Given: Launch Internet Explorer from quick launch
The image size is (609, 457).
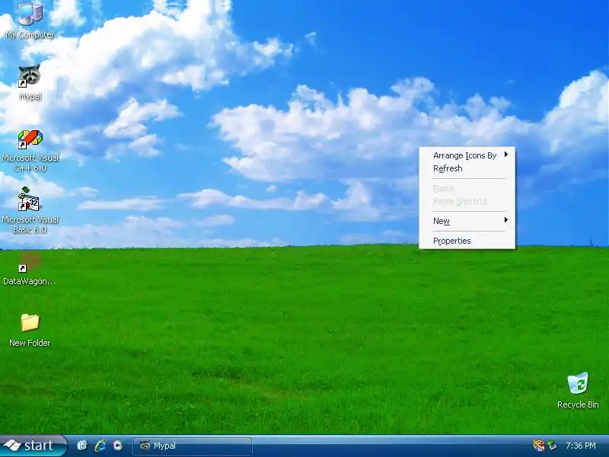Looking at the screenshot, I should point(100,446).
